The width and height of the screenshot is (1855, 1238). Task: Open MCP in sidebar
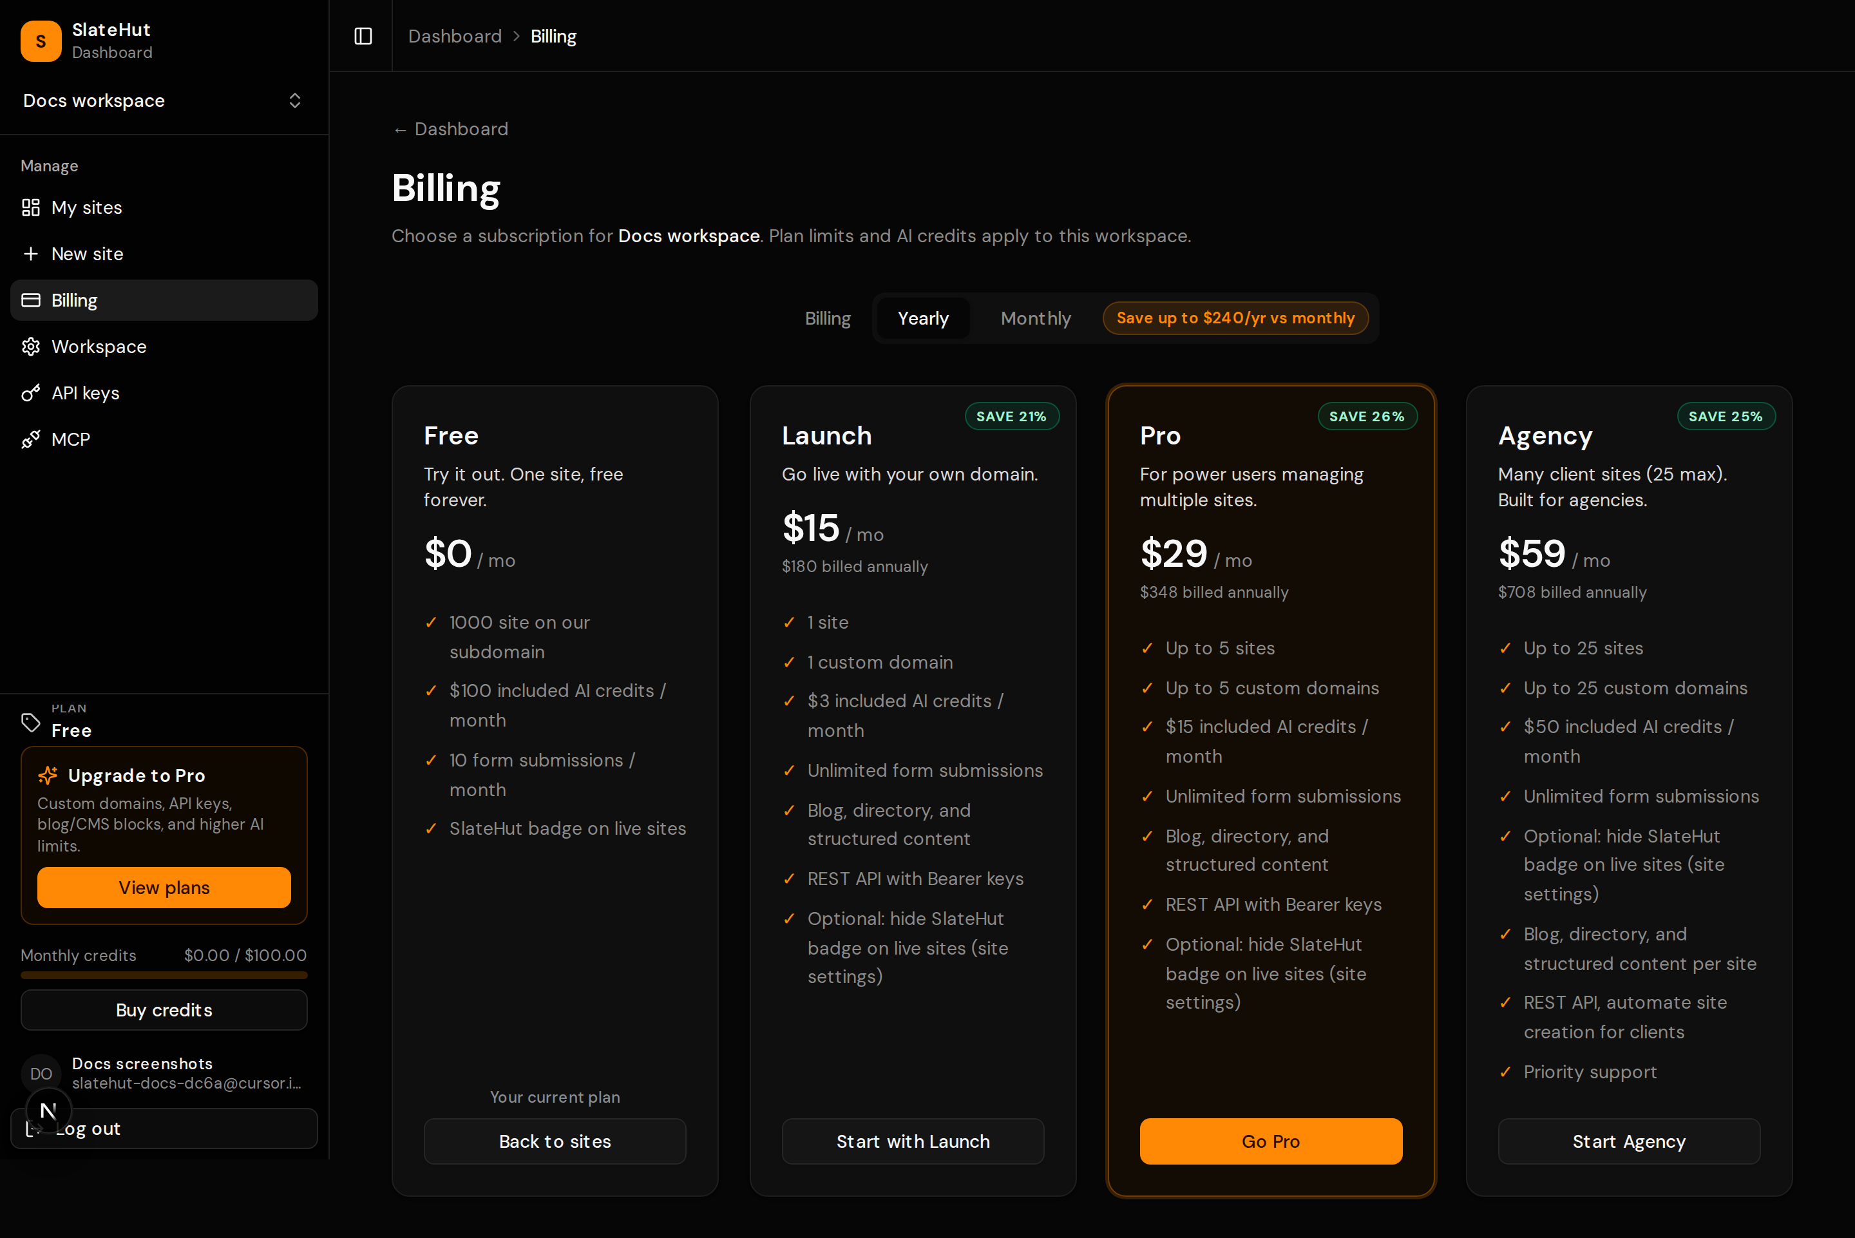tap(164, 439)
